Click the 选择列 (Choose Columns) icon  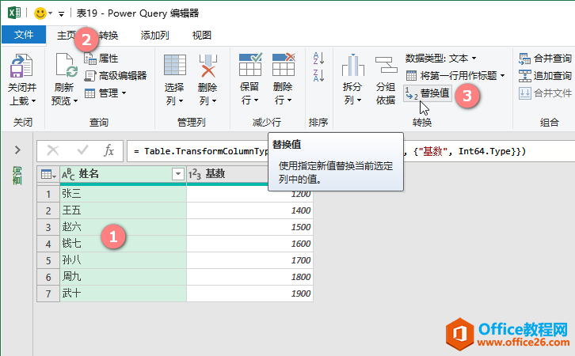(x=174, y=67)
